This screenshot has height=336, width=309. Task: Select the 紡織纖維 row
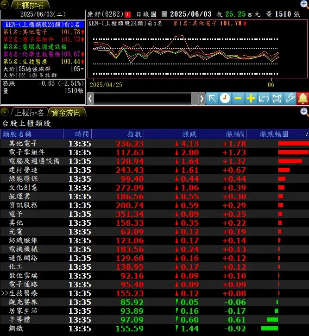[x=154, y=240]
